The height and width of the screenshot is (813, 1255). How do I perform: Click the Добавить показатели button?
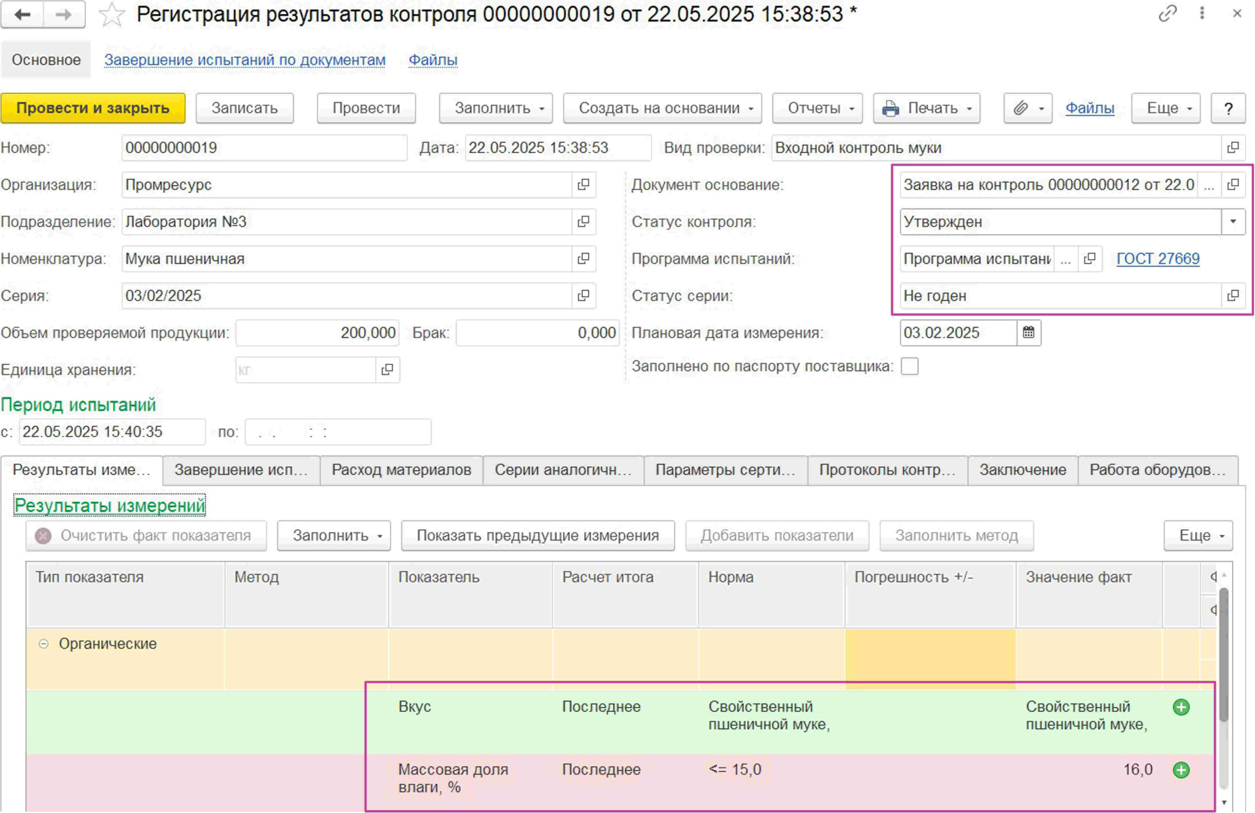click(x=777, y=535)
